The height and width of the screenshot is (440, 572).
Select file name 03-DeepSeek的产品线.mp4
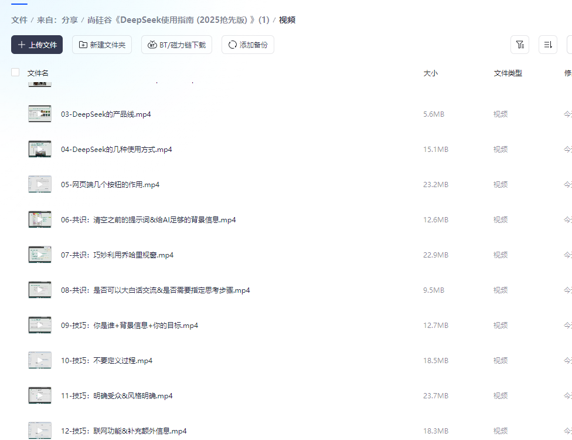[106, 114]
